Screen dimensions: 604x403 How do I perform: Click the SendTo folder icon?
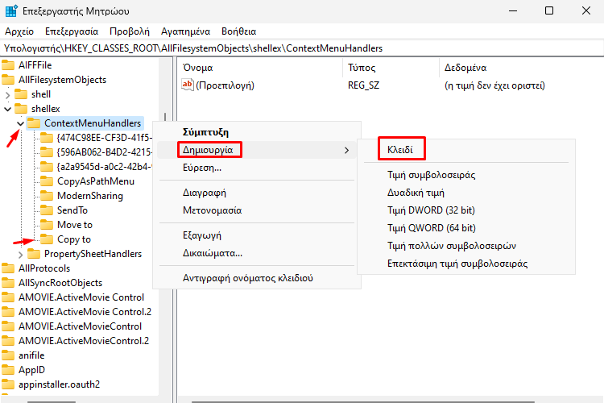point(47,210)
